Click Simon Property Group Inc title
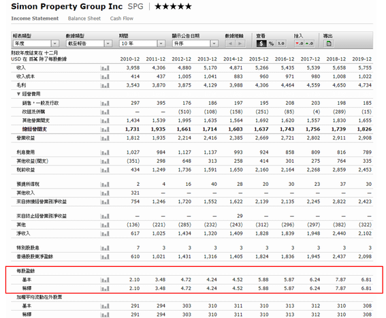The width and height of the screenshot is (386, 318). tap(67, 6)
